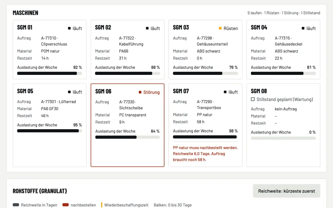Click the PC transparent material value
The width and height of the screenshot is (333, 208).
pos(133,115)
